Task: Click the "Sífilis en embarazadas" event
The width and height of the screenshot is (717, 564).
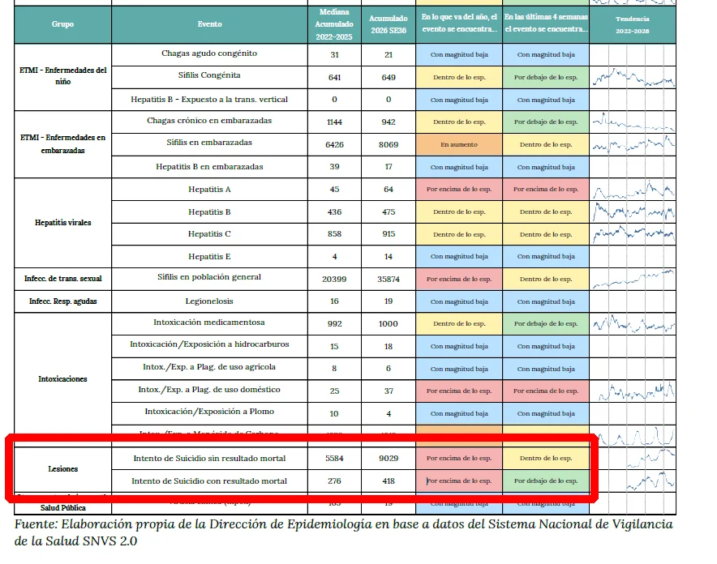Action: coord(209,143)
